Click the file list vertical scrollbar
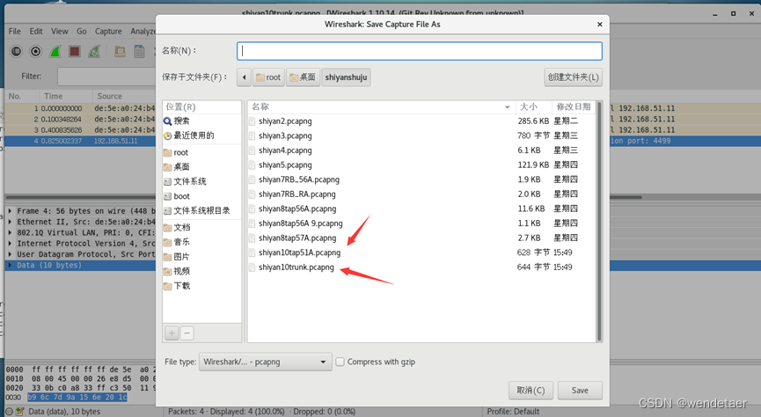 click(x=599, y=221)
